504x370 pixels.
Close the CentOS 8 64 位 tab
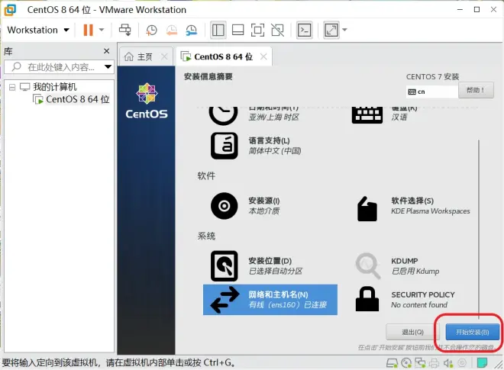263,57
